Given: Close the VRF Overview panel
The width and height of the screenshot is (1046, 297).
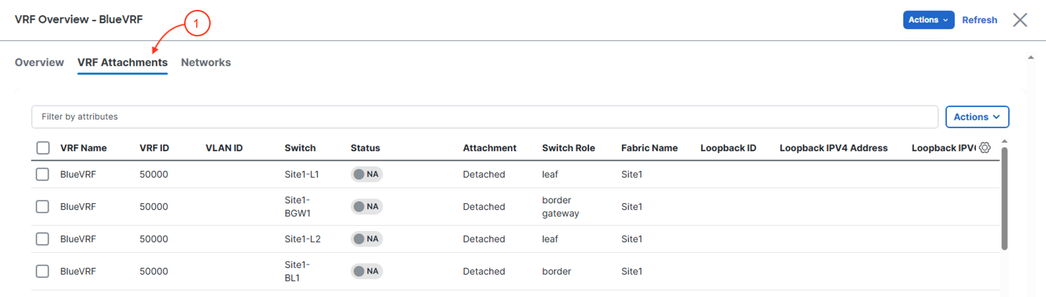Looking at the screenshot, I should coord(1020,20).
